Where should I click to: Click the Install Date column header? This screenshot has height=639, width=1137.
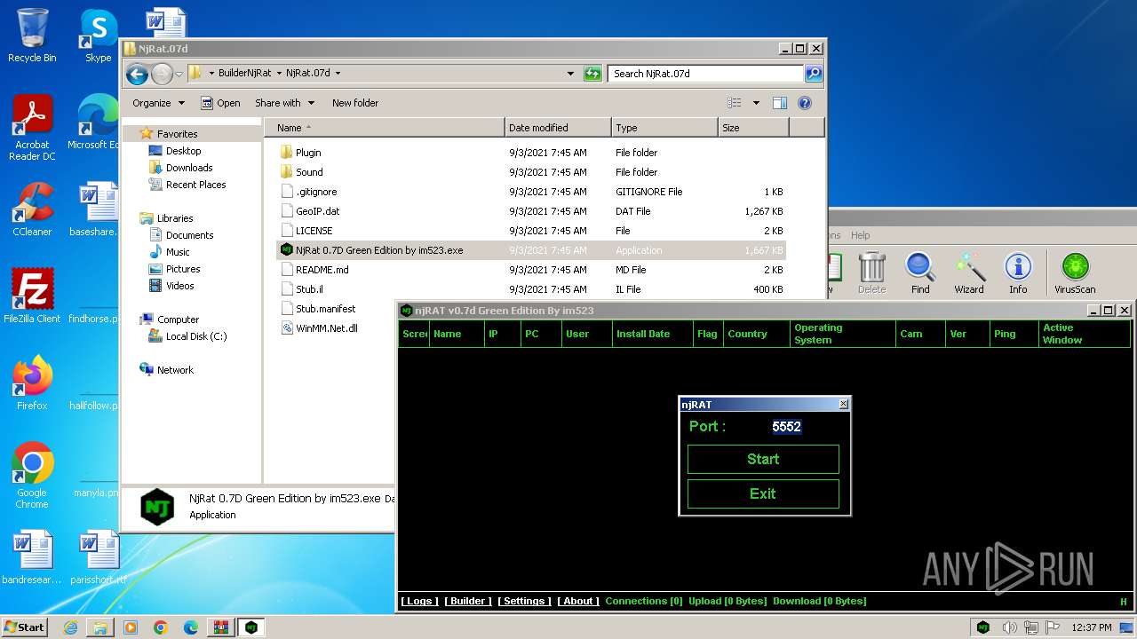(x=653, y=334)
